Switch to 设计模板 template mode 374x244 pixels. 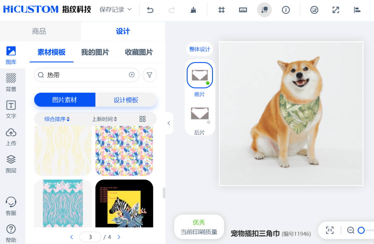[126, 100]
